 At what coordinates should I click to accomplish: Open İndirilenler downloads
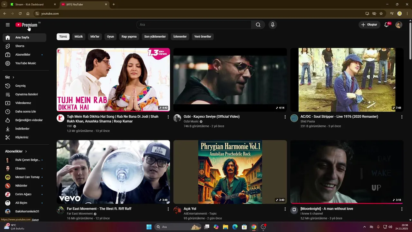(24, 129)
